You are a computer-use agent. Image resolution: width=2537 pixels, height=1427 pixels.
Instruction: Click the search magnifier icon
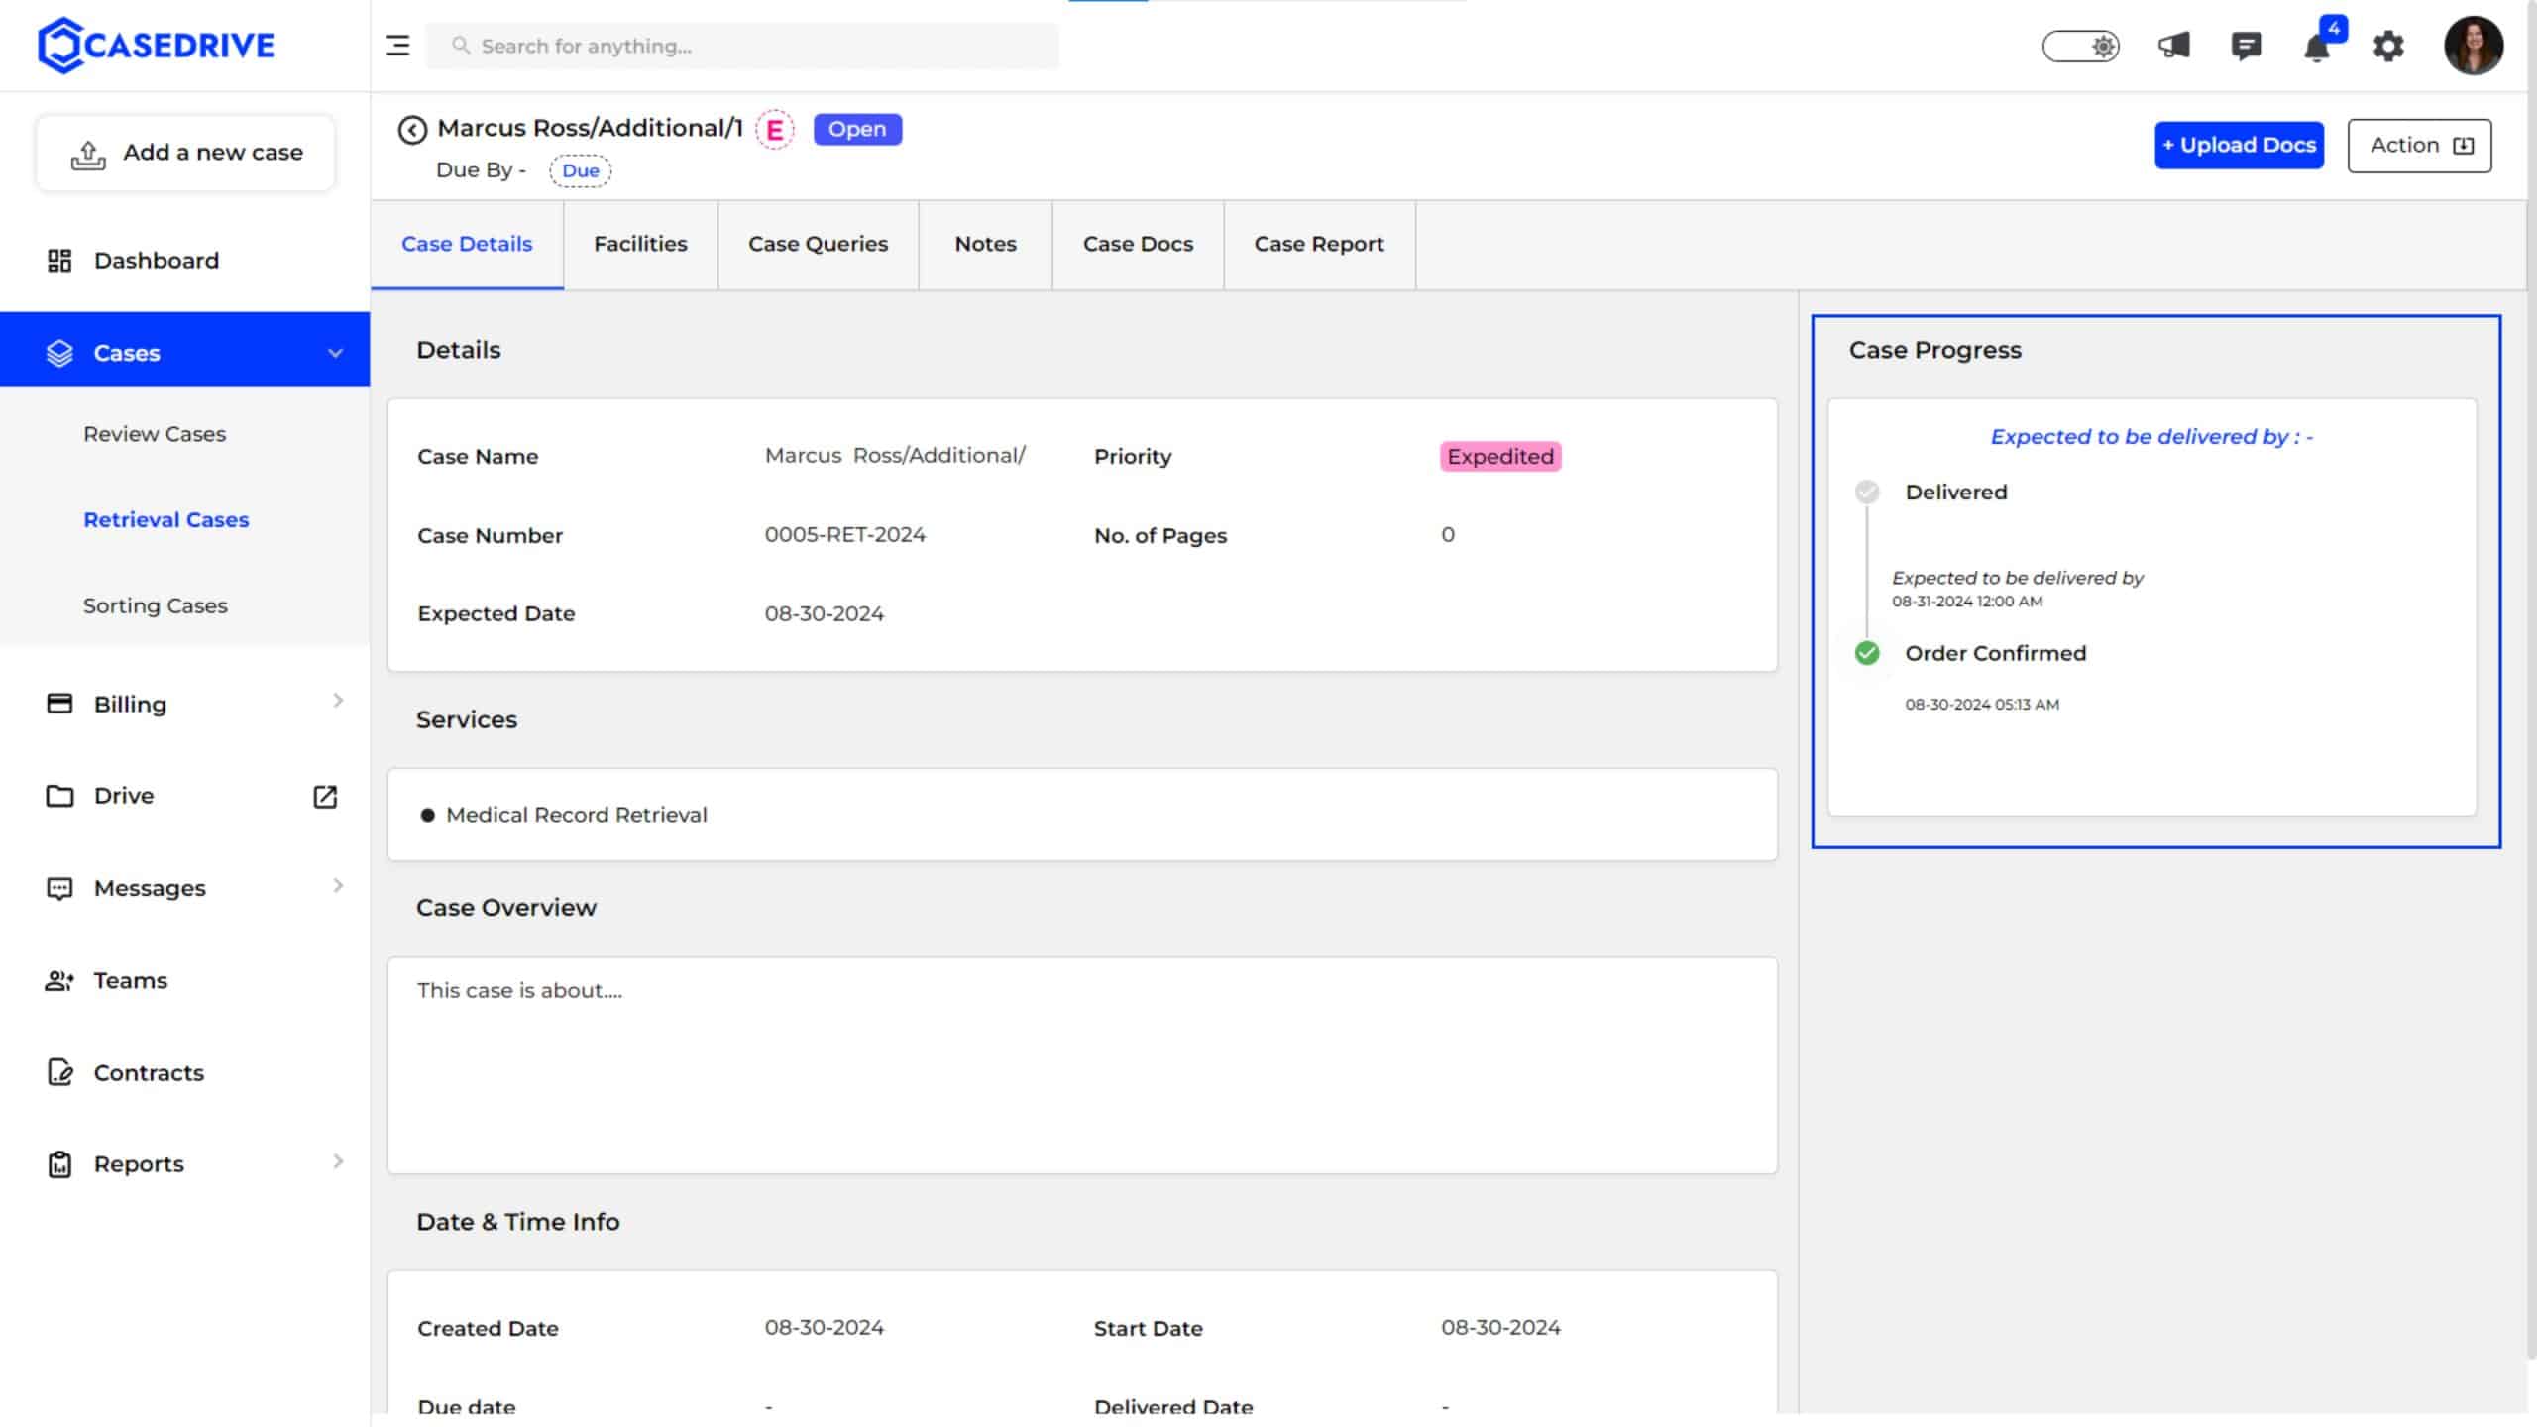pos(460,46)
